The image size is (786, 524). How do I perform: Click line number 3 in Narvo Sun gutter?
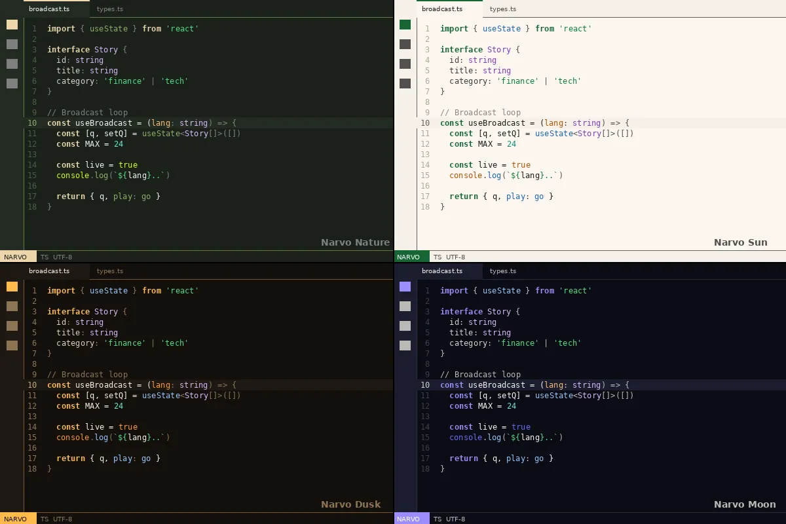click(427, 50)
